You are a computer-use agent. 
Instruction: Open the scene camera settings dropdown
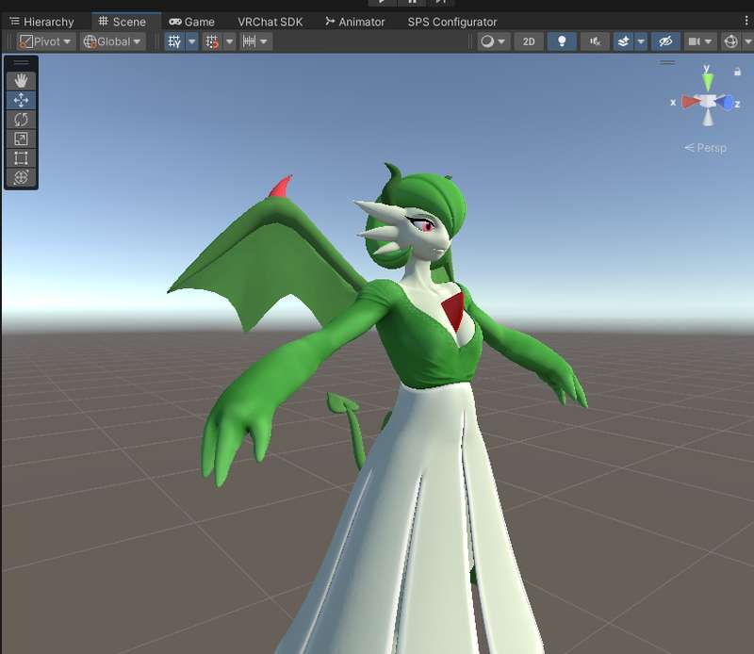699,41
